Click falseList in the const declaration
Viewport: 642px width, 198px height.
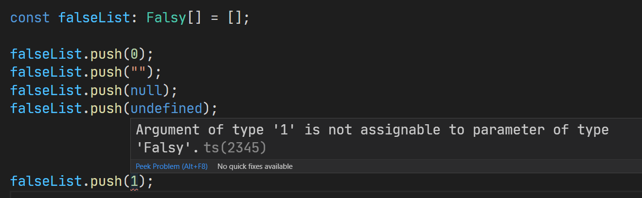[94, 18]
